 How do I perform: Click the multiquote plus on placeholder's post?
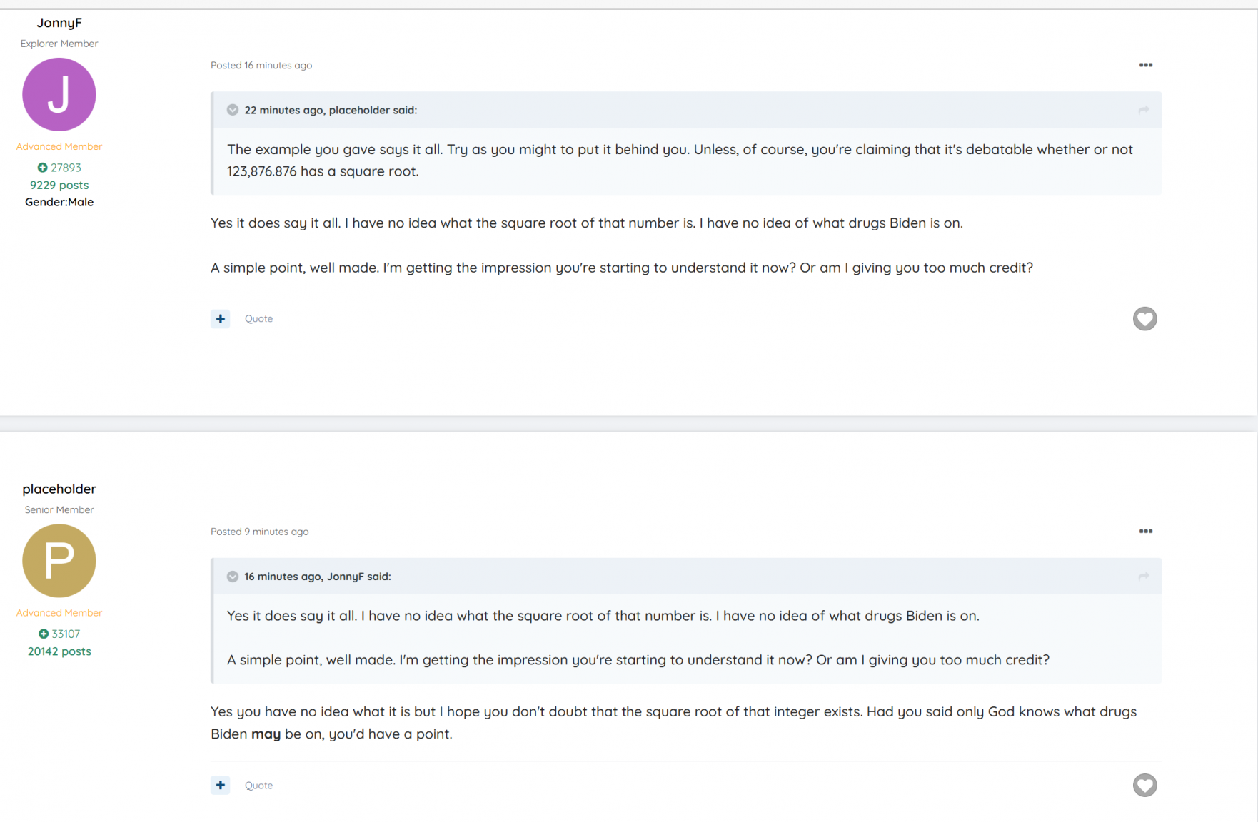point(220,786)
